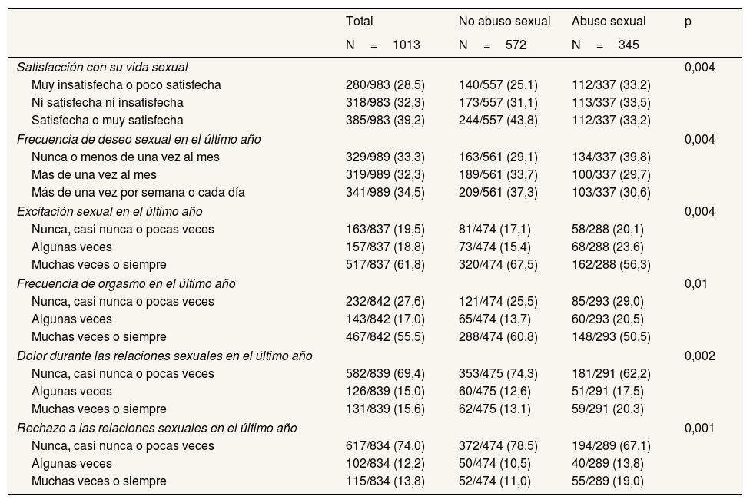Select the "Satisfacción con su vida sexual" row heading
750x503 pixels.
coord(102,67)
